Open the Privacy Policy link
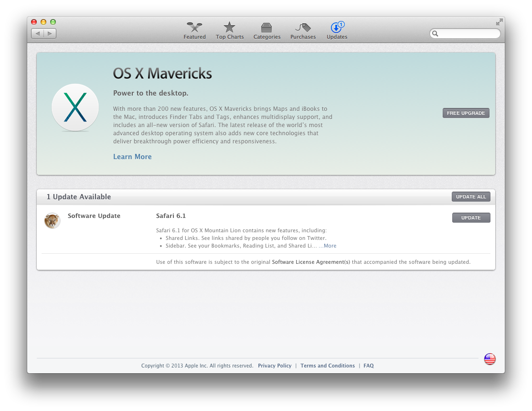This screenshot has height=411, width=532. [x=275, y=366]
